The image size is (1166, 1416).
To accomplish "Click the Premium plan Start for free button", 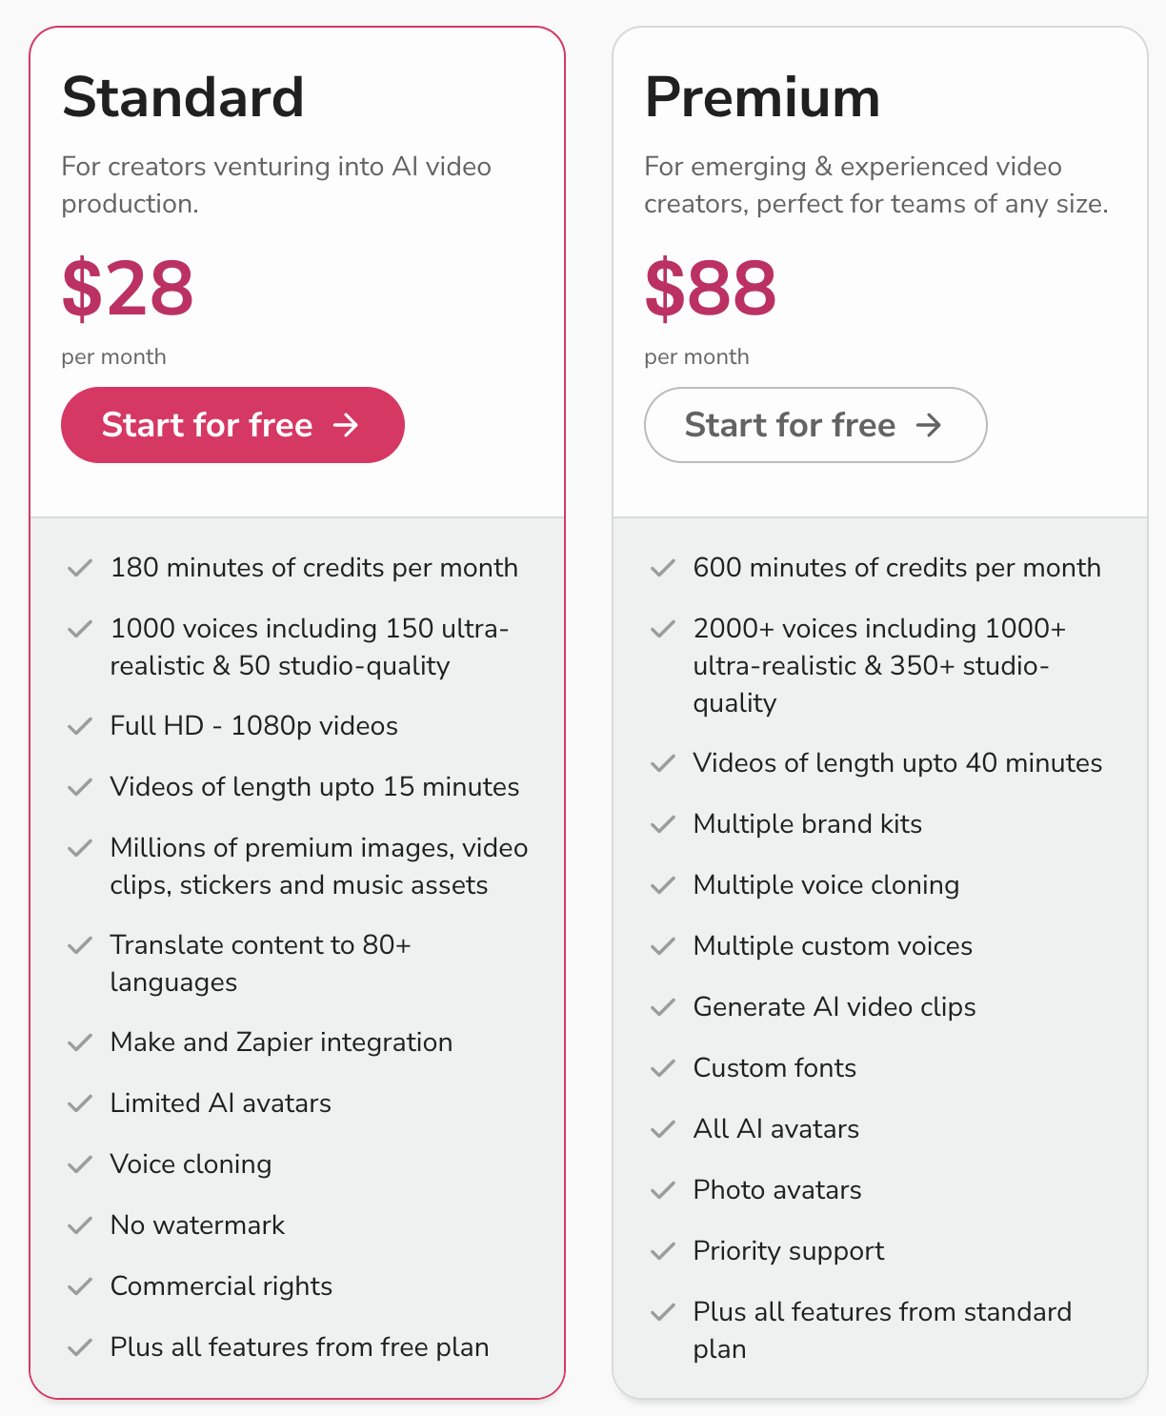I will pyautogui.click(x=814, y=425).
